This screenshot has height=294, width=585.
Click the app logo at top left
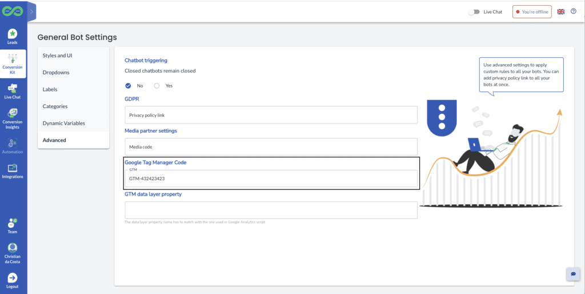point(13,11)
